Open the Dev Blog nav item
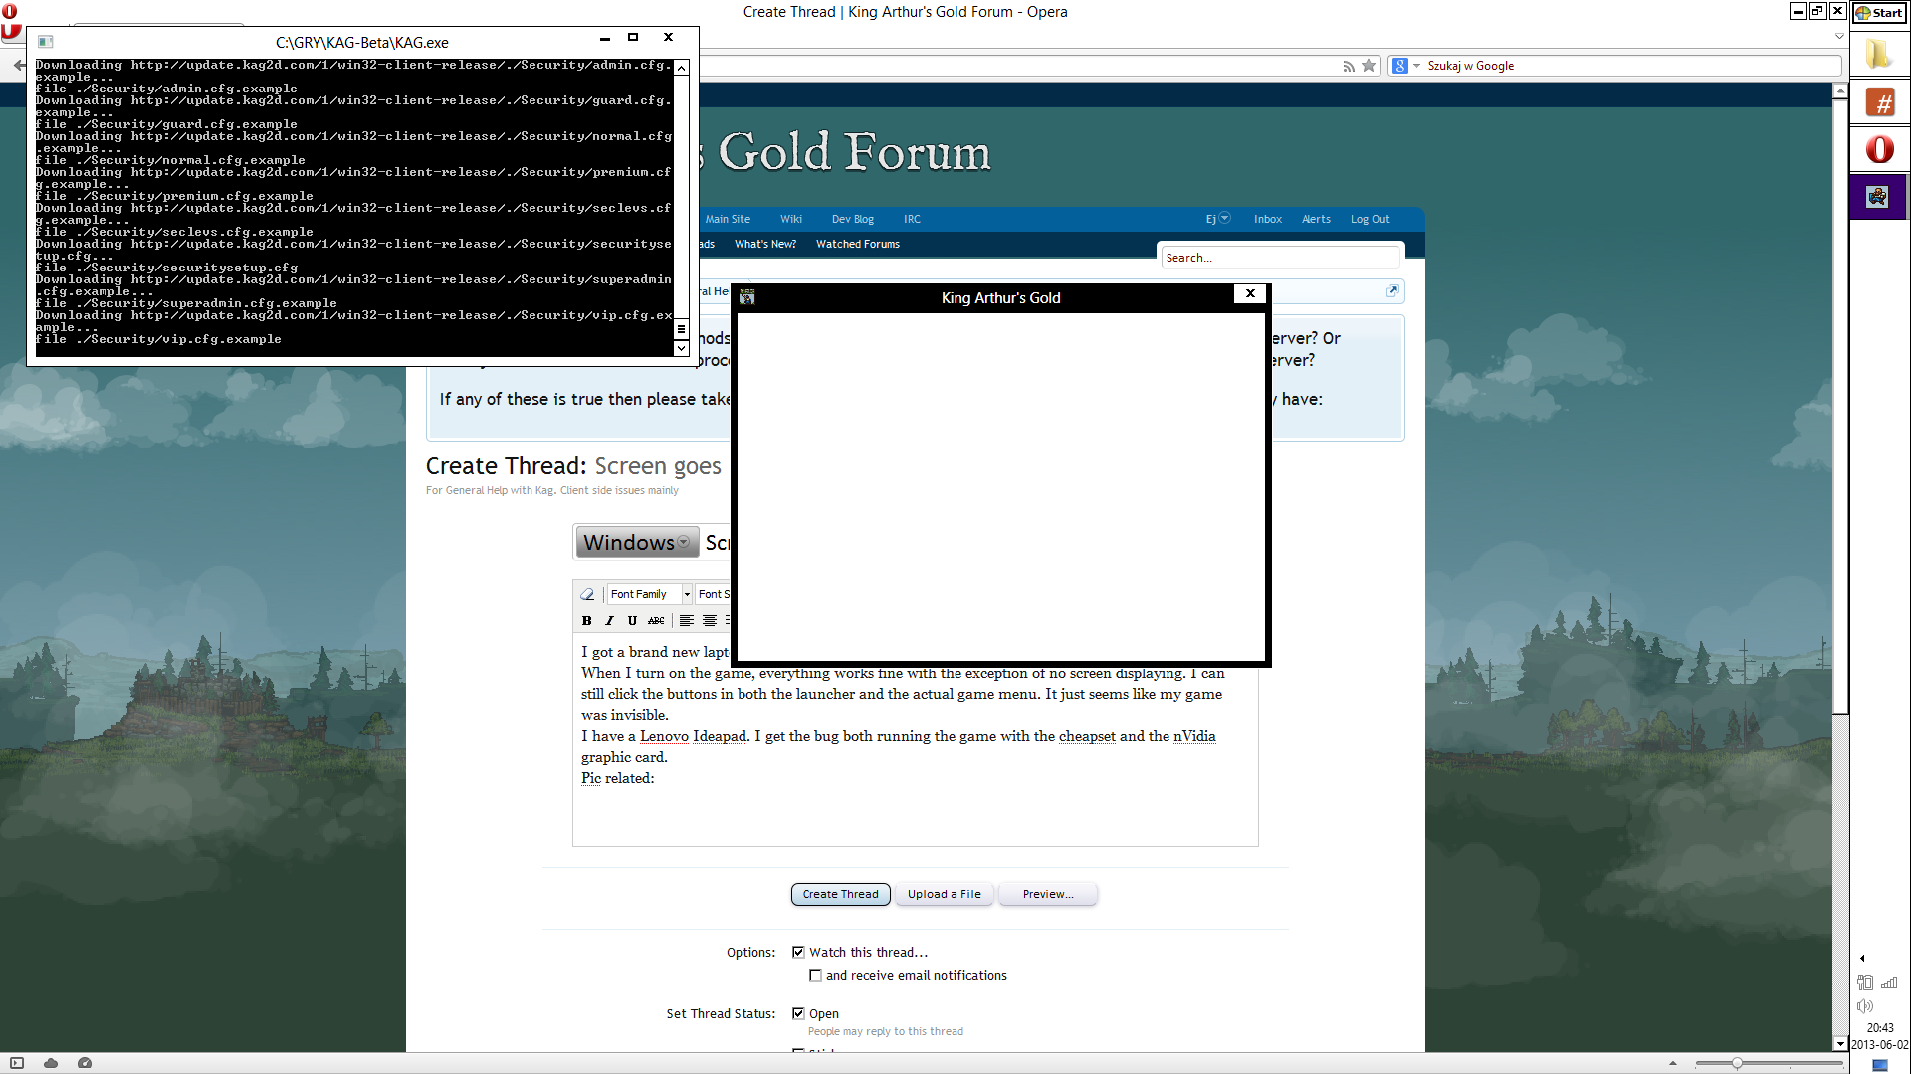 (x=853, y=219)
